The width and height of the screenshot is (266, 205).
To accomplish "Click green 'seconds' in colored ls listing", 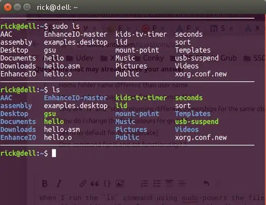I will coord(189,98).
